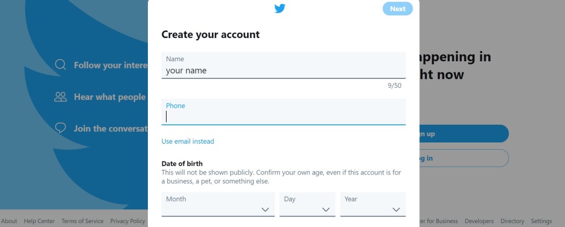Open the About footer link
The image size is (565, 227).
(x=9, y=221)
